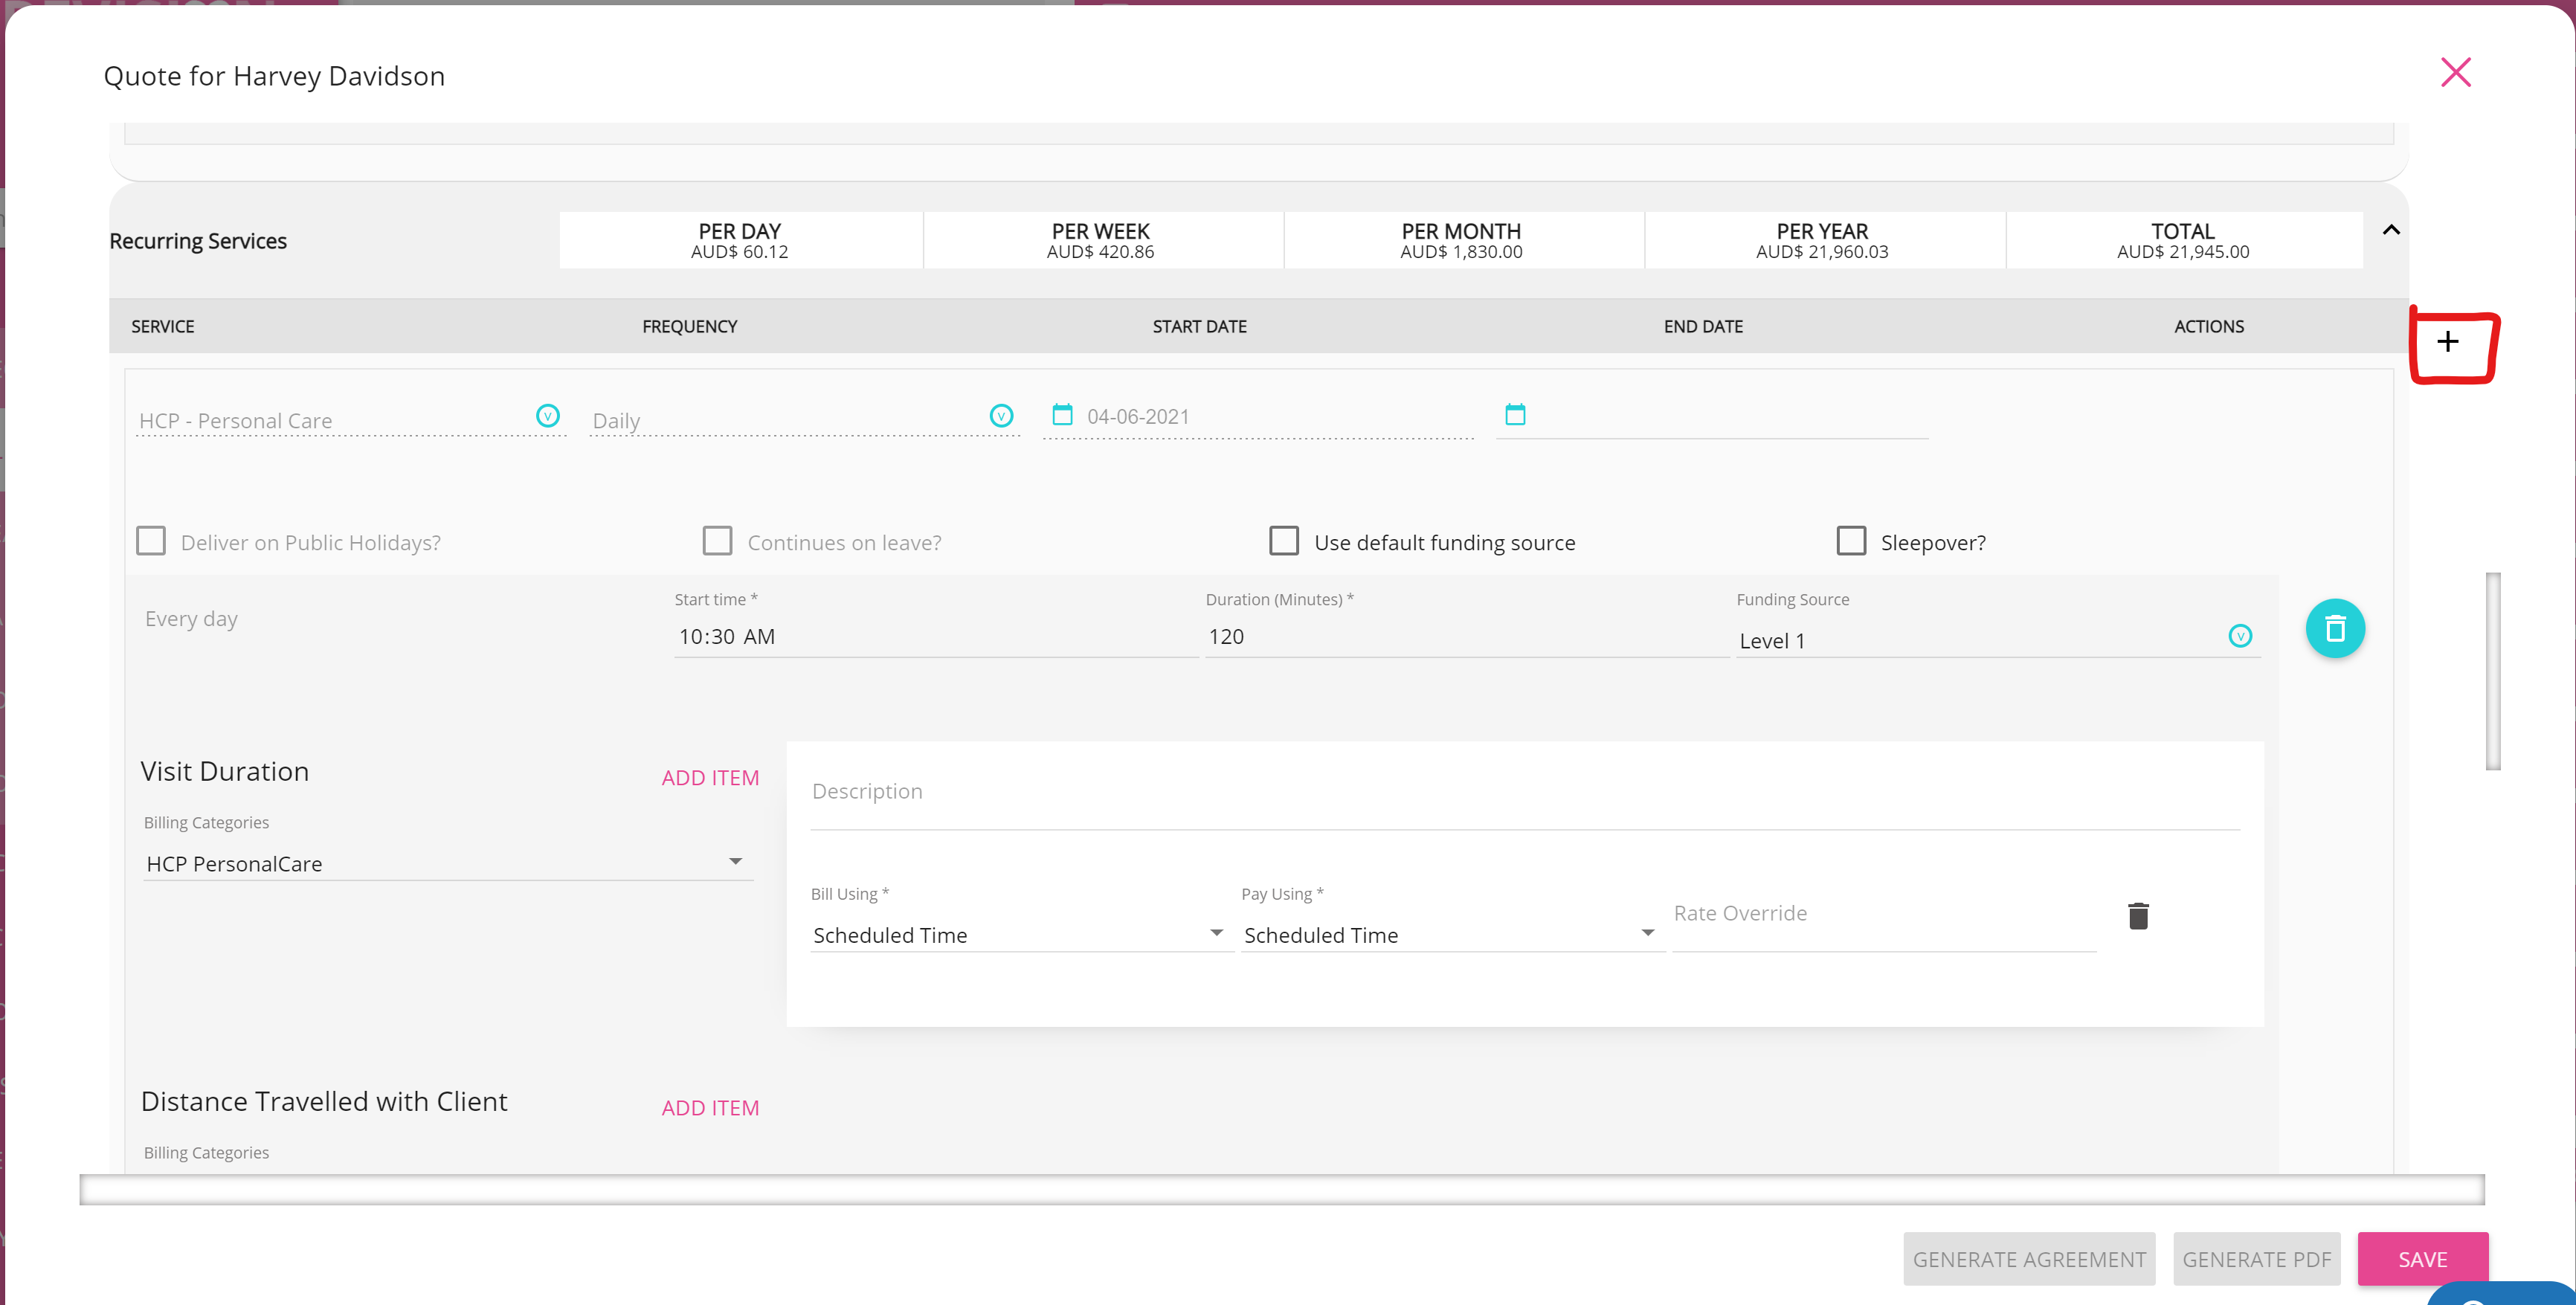
Task: Delete the visit duration item trash icon
Action: (x=2138, y=916)
